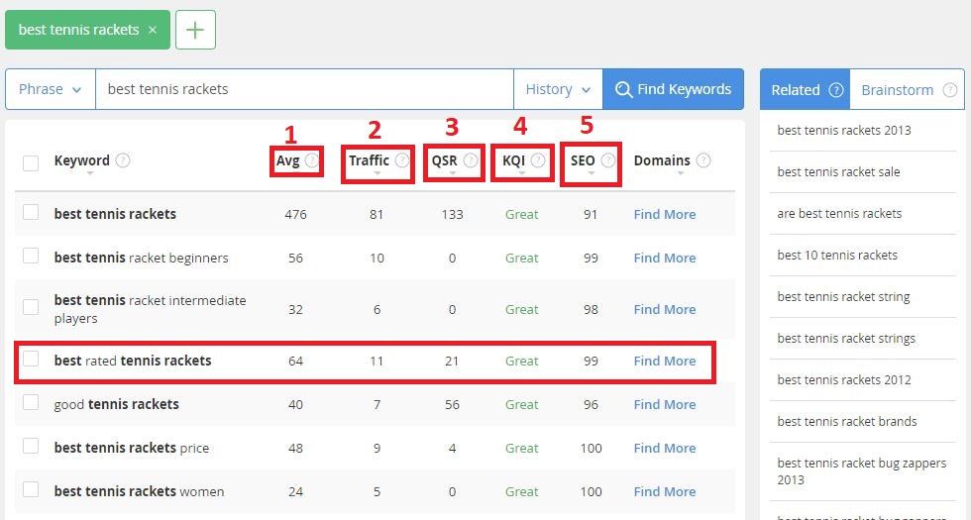Viewport: 971px width, 520px height.
Task: Open help icon beside Traffic header
Action: (x=402, y=160)
